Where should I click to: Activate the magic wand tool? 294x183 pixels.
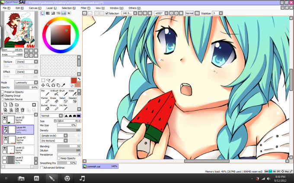pyautogui.click(x=53, y=80)
